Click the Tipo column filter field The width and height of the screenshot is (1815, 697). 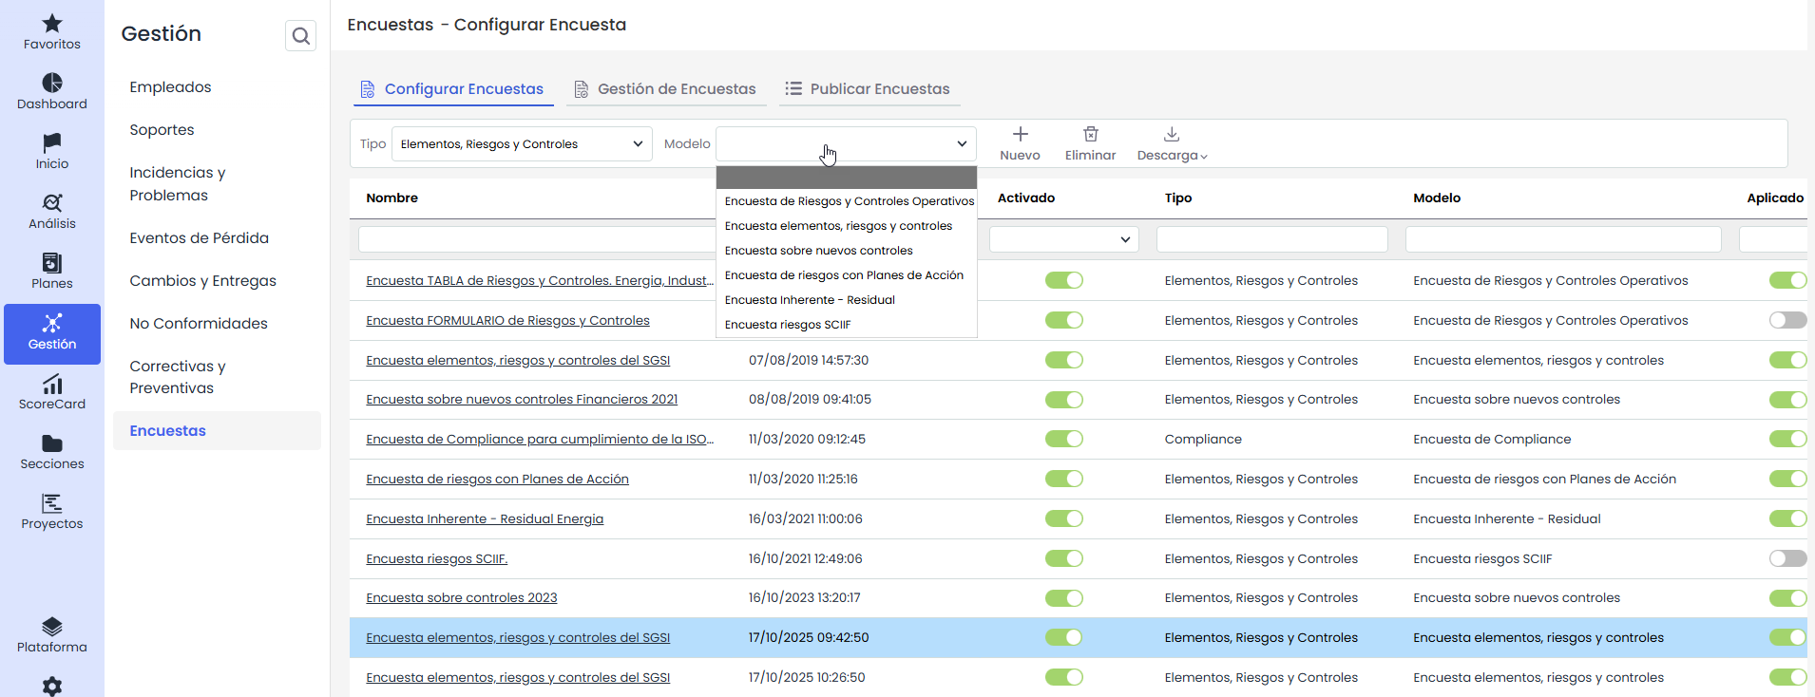pos(1271,239)
